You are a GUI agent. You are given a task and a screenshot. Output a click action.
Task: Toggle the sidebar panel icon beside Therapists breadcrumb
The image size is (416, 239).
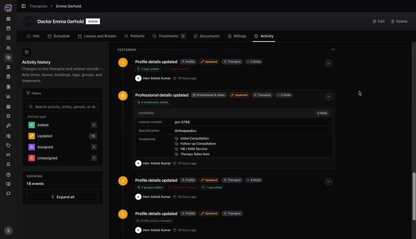click(x=24, y=6)
